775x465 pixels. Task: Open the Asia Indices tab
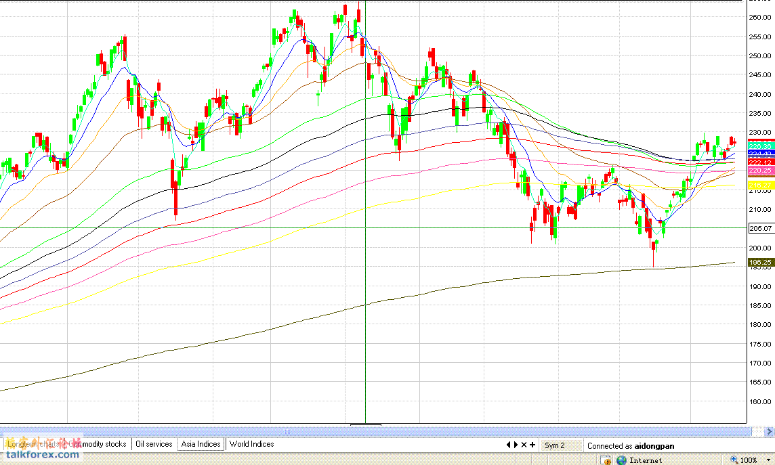(201, 444)
